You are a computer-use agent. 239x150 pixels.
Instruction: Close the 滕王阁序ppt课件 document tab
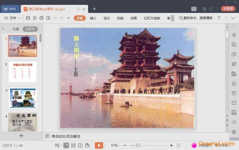84,9
